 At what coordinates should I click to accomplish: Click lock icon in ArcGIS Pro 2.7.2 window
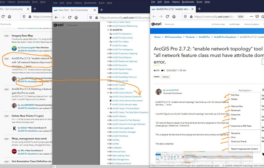point(191,16)
